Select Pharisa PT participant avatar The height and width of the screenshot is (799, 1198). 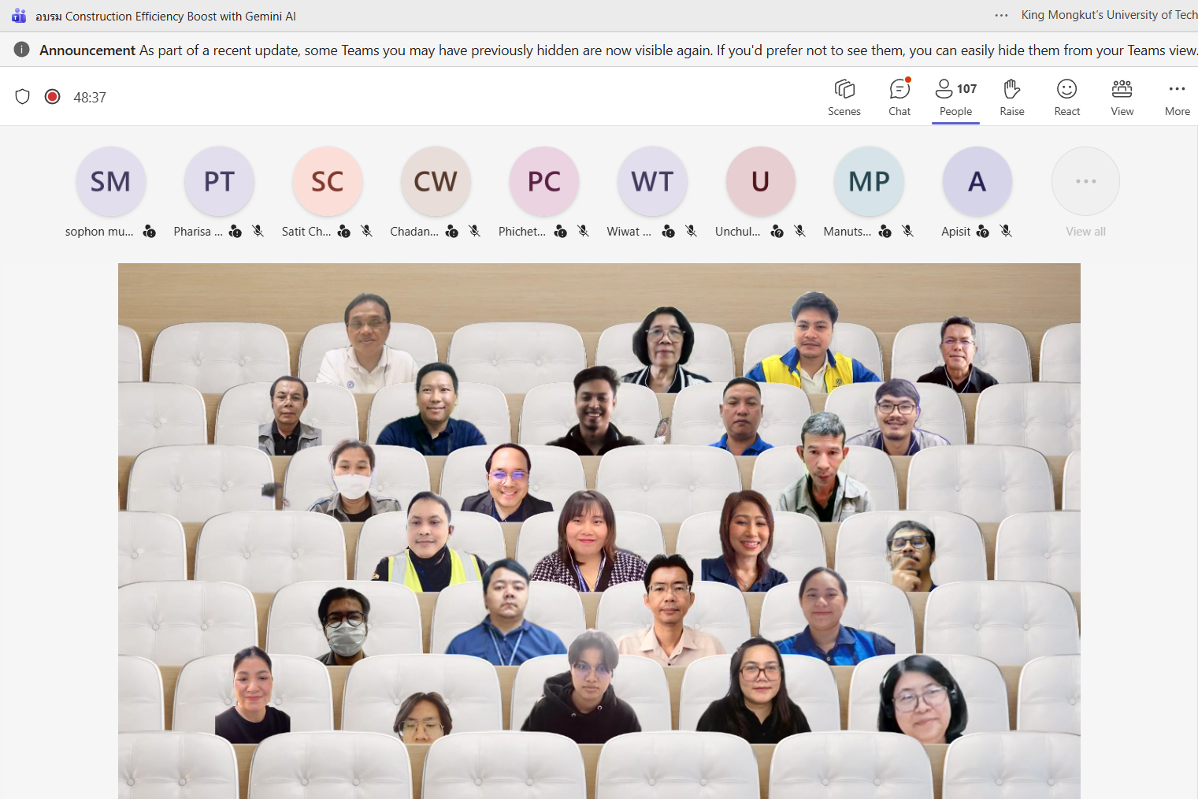coord(219,181)
